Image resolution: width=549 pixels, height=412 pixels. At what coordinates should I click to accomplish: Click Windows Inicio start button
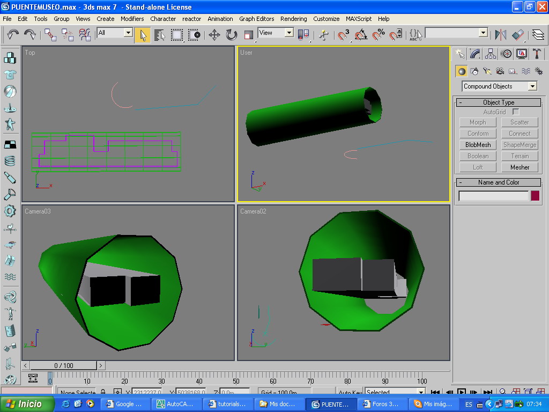[x=27, y=404]
